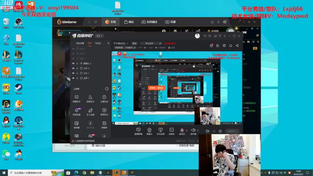Switch to WeGame 直播 tab
313x176 pixels.
pyautogui.click(x=170, y=22)
